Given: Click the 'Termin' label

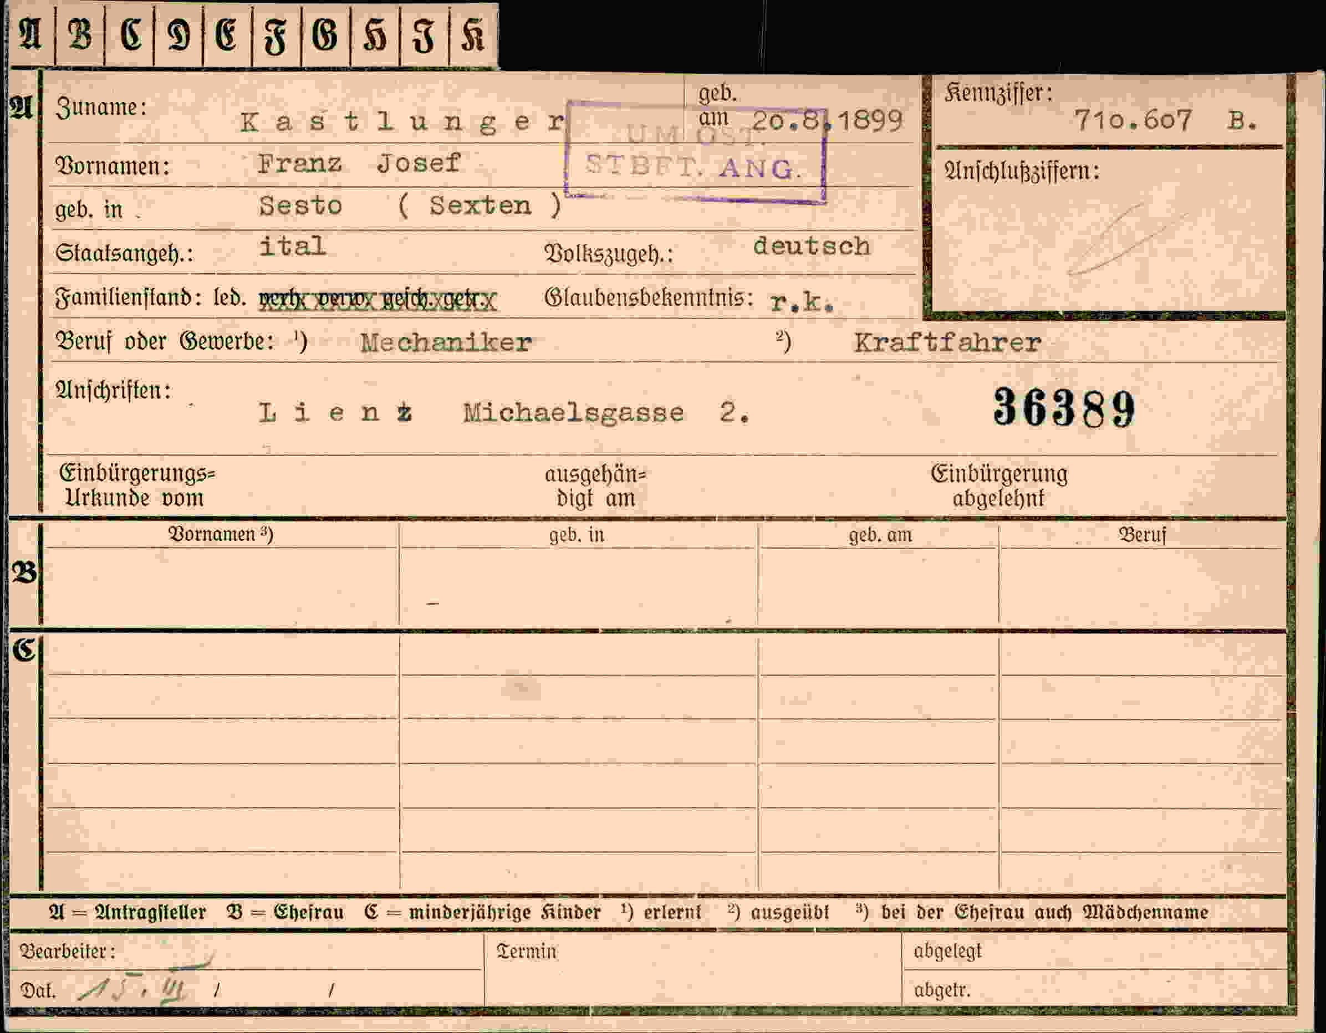Looking at the screenshot, I should tap(527, 951).
